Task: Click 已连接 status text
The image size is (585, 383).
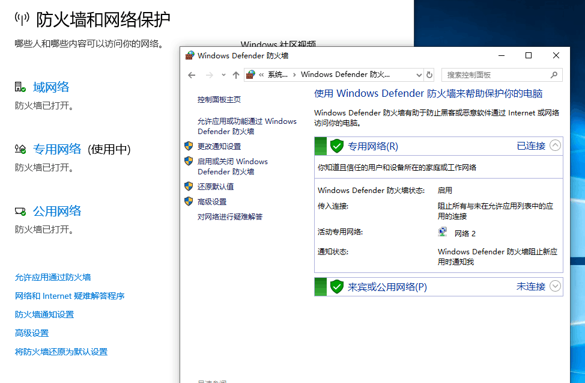Action: coord(531,146)
